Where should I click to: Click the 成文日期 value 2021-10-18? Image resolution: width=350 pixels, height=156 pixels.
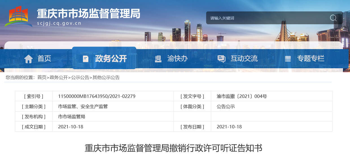pos(71,127)
